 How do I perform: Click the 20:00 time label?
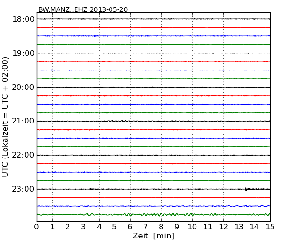(x=23, y=87)
